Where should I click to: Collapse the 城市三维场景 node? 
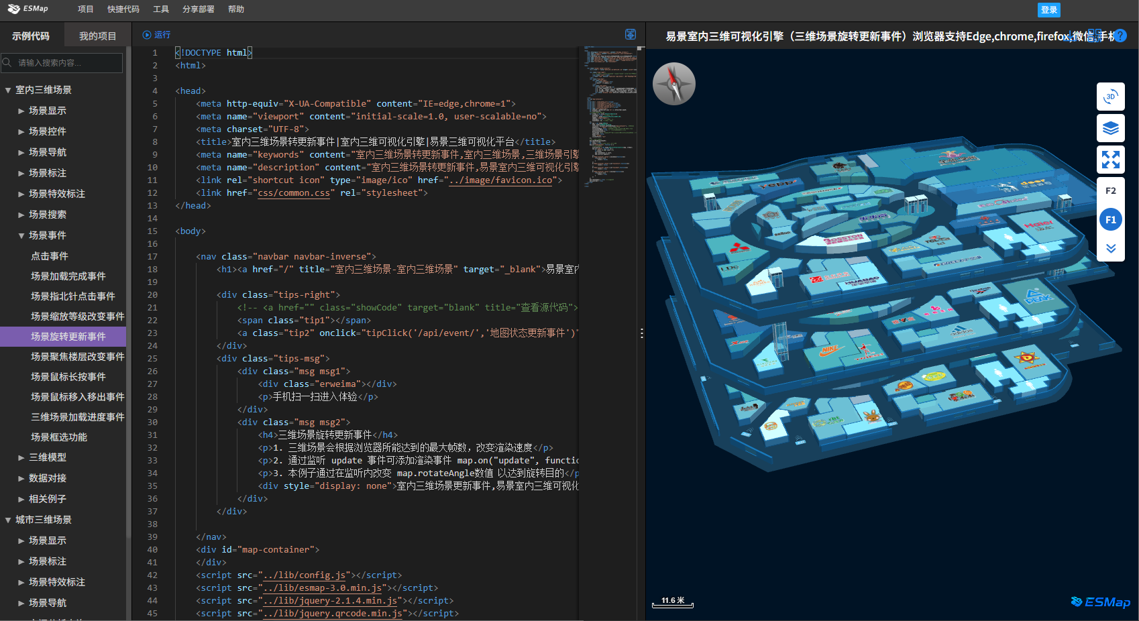click(8, 520)
